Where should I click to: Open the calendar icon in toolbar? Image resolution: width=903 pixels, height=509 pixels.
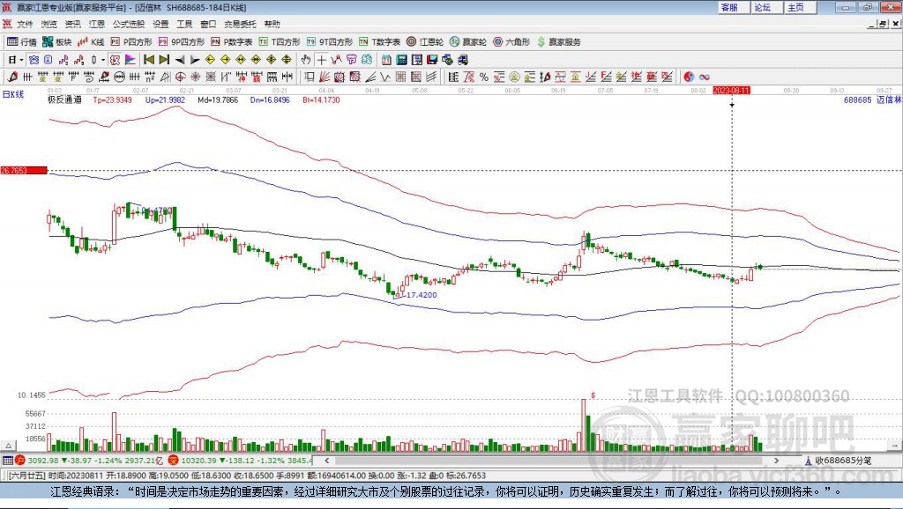(386, 60)
